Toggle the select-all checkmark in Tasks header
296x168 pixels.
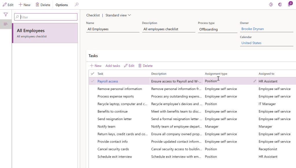point(93,74)
